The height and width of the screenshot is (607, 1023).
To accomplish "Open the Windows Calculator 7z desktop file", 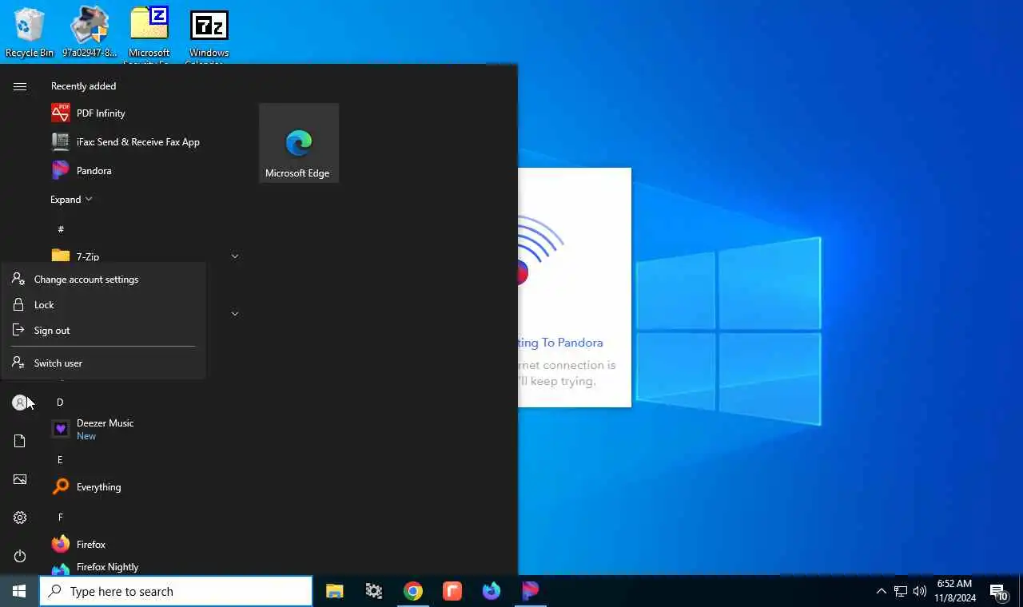I will click(209, 34).
